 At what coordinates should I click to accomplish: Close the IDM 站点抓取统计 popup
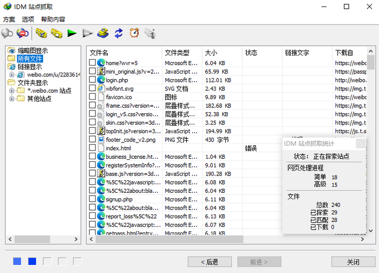361,144
